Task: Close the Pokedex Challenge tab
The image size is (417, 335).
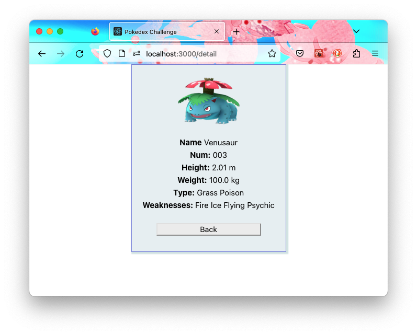Action: coord(217,31)
